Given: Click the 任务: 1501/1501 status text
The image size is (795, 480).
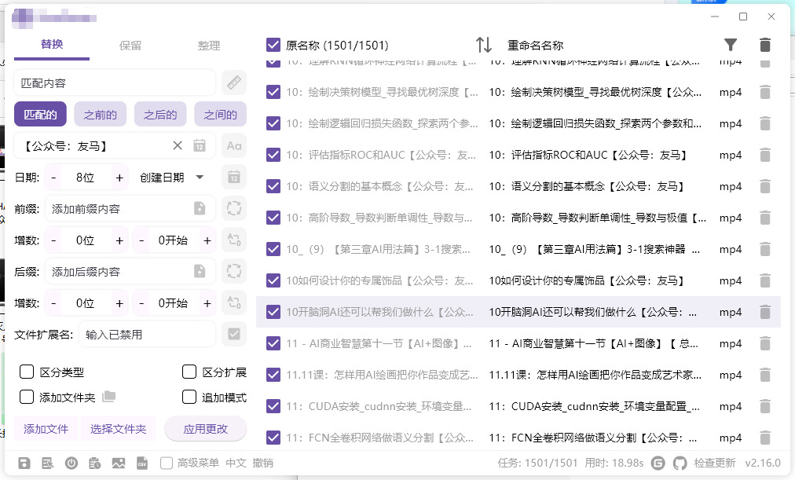Looking at the screenshot, I should (x=537, y=463).
